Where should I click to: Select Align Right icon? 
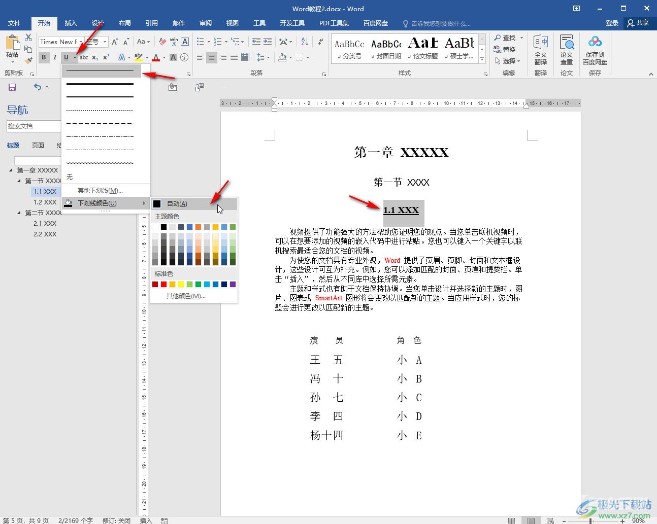coord(223,57)
